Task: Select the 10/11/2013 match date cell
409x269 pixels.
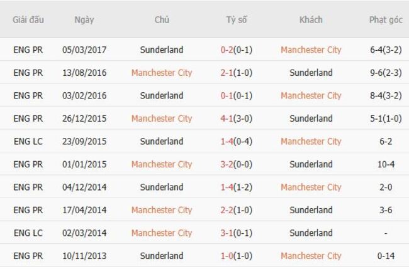Action: click(84, 256)
